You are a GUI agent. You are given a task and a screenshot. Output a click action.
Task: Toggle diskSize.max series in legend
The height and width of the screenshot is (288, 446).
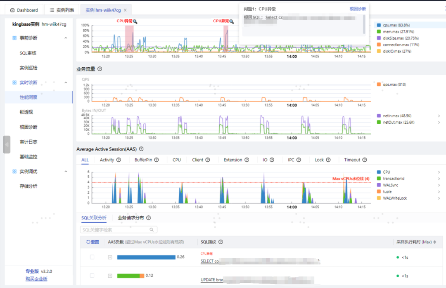coord(398,38)
